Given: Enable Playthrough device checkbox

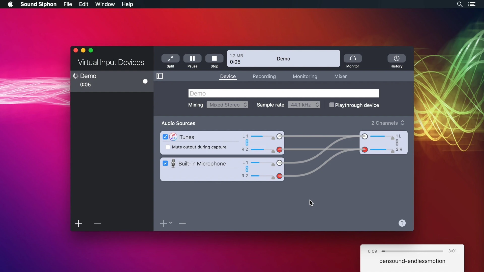Looking at the screenshot, I should click(x=332, y=105).
